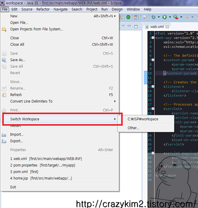Open the Navigate menu
Image resolution: width=198 pixels, height=208 pixels.
pyautogui.click(x=61, y=9)
